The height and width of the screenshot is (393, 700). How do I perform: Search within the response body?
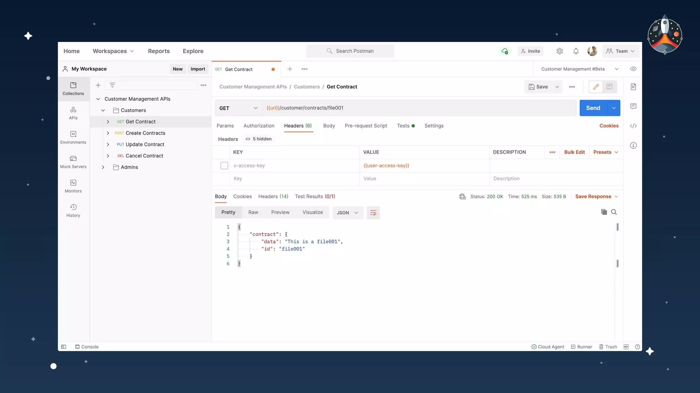tap(614, 212)
